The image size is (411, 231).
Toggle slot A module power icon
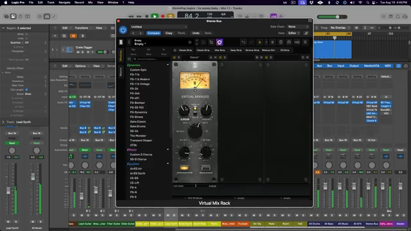click(x=174, y=57)
